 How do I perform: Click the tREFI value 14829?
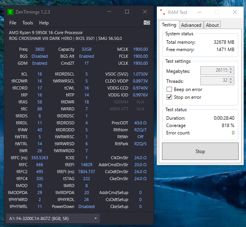click(87, 165)
